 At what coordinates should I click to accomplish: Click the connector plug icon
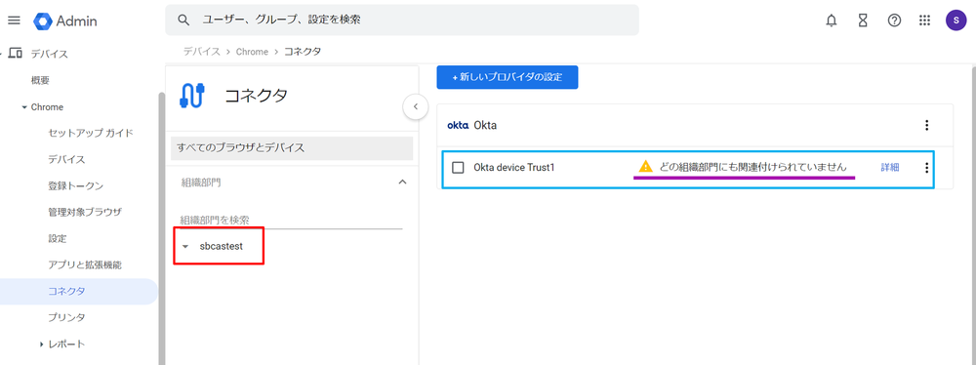(x=191, y=96)
